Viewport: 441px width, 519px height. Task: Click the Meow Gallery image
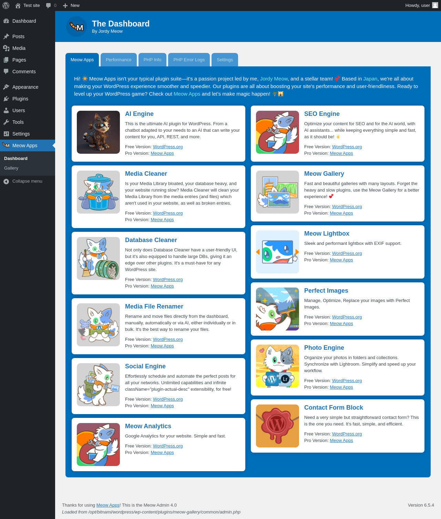[x=277, y=192]
